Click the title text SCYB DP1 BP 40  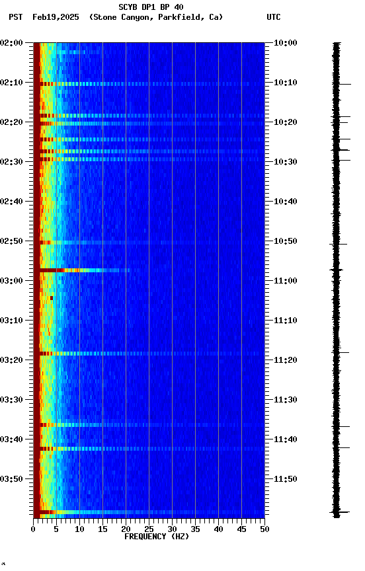pyautogui.click(x=151, y=7)
